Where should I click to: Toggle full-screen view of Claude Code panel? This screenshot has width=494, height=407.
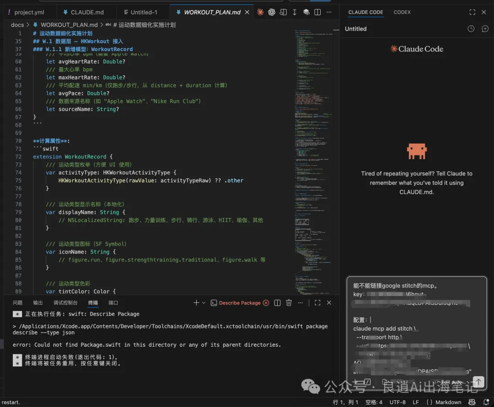[x=473, y=12]
